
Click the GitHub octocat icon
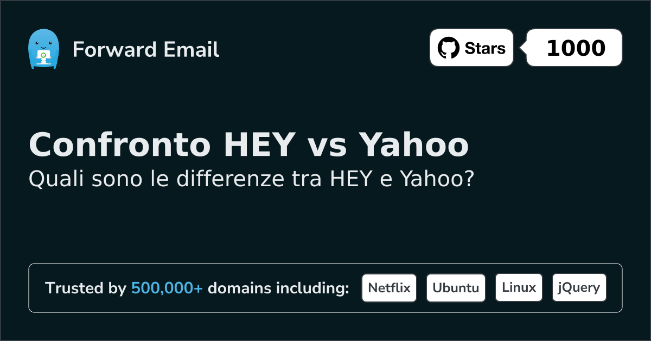(449, 48)
